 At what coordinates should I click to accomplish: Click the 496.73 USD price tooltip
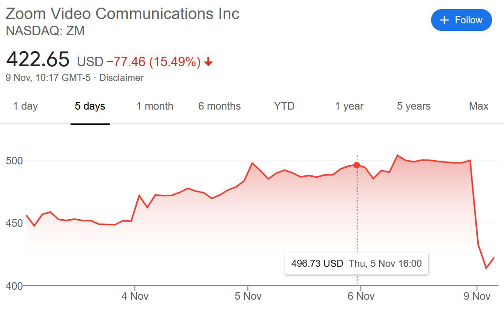pos(357,264)
